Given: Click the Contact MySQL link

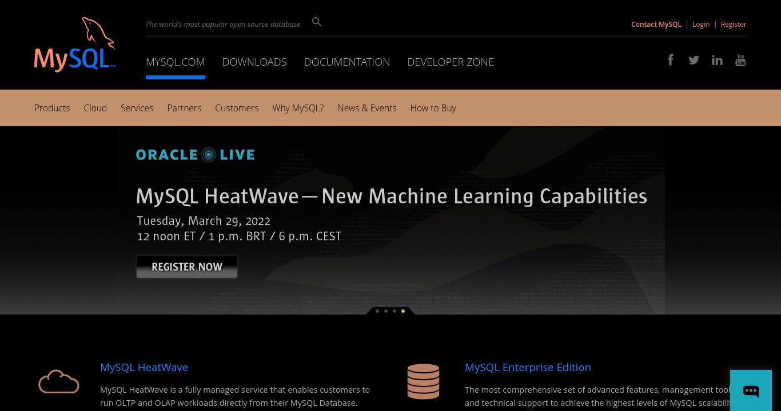Looking at the screenshot, I should [x=656, y=24].
